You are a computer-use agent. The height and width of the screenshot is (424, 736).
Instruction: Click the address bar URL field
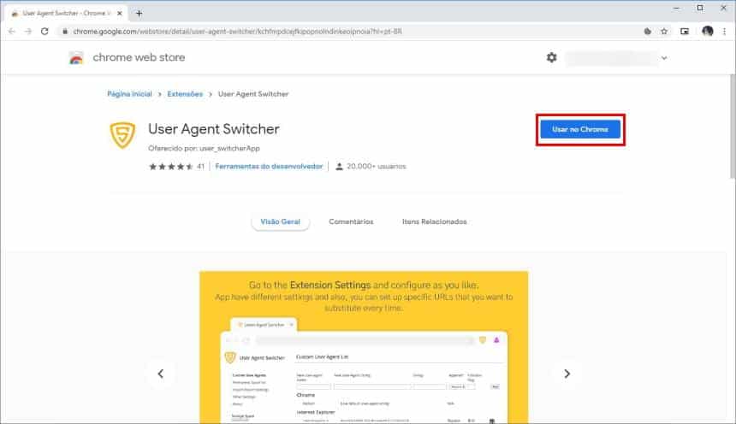(348, 32)
